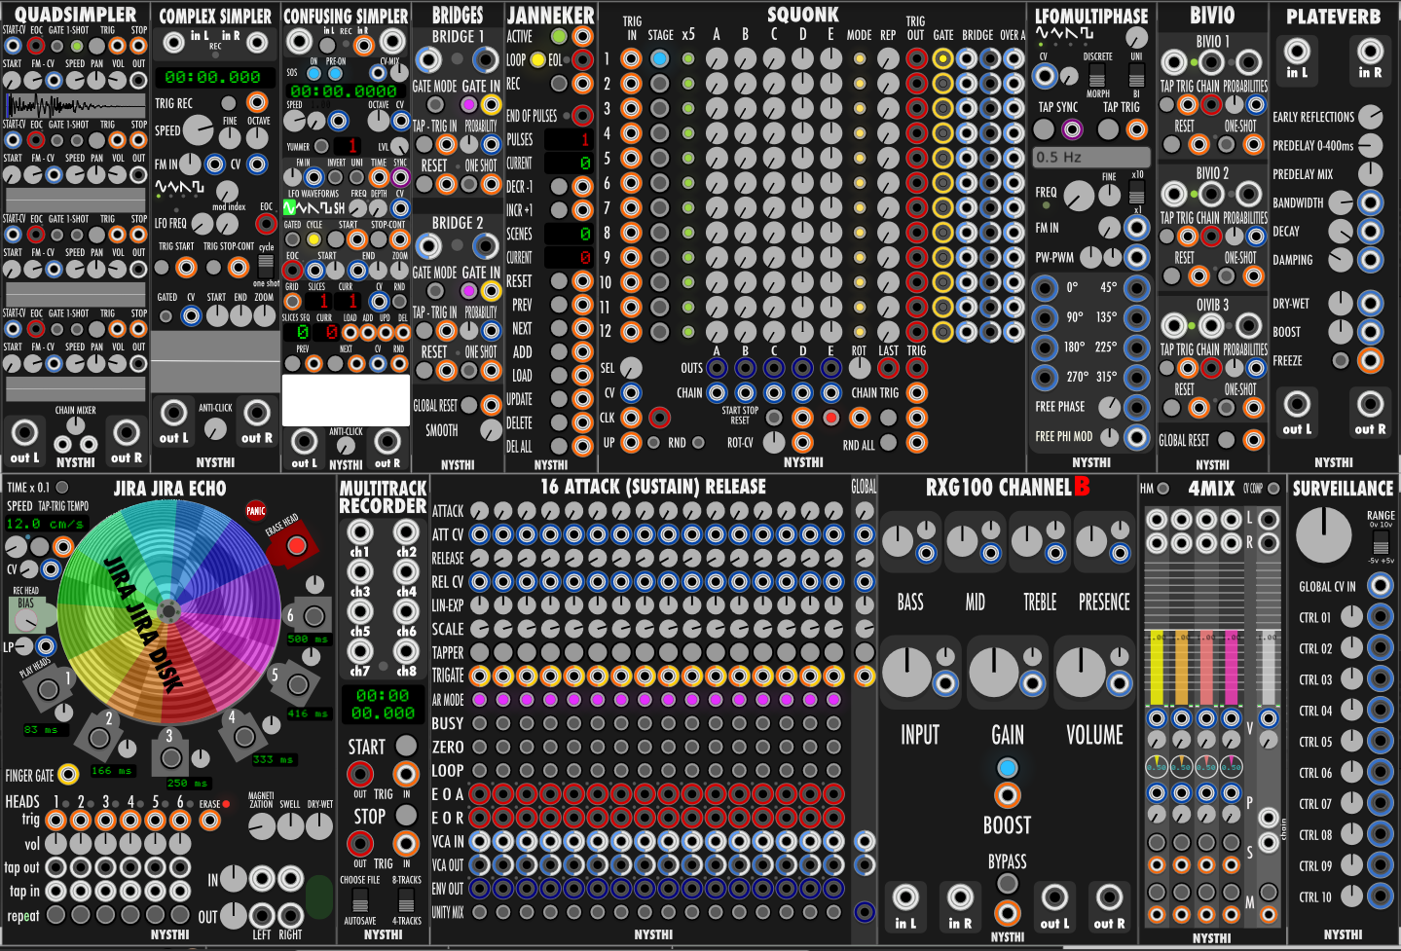Hit the red PANIC button on Jira Jira Echo
The height and width of the screenshot is (951, 1401).
(256, 511)
